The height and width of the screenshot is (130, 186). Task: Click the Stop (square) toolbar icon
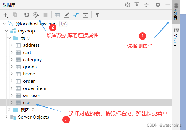45,15
